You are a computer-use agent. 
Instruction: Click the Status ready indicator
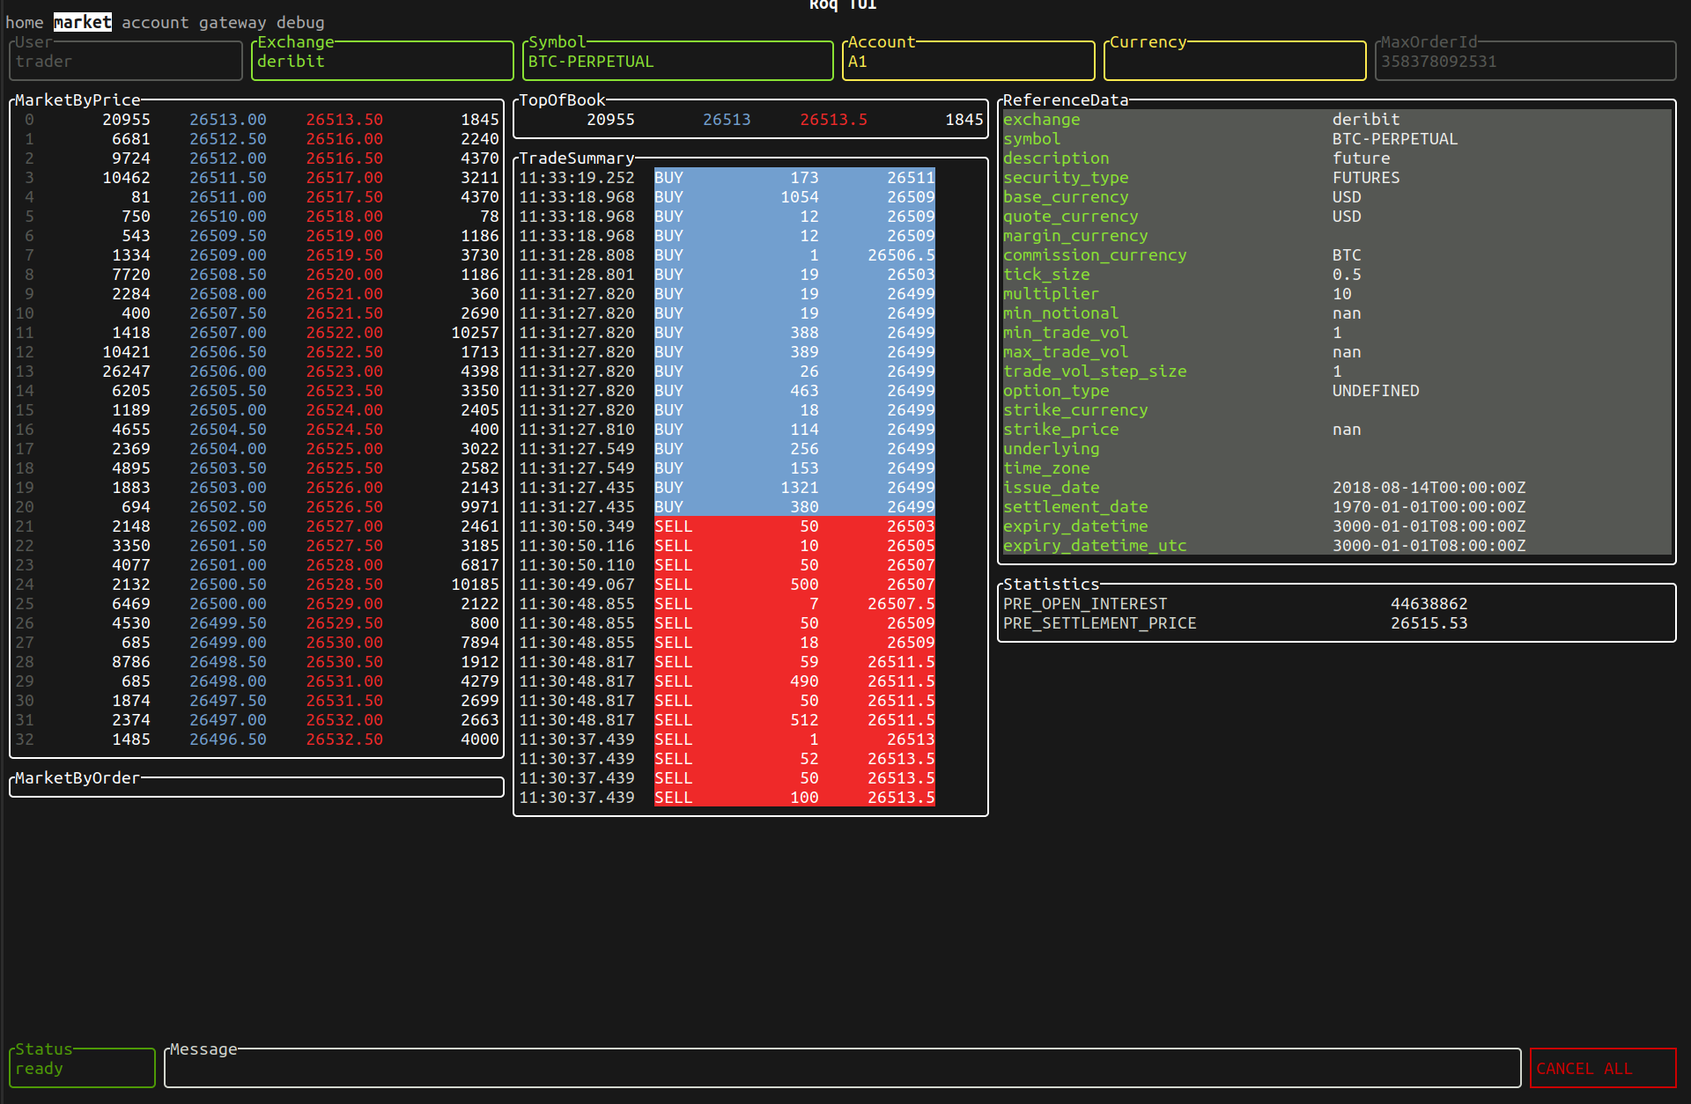[x=83, y=1068]
